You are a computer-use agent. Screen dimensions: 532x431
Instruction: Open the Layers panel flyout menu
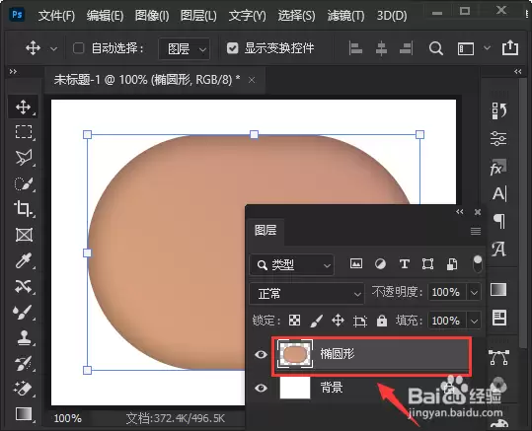(476, 231)
